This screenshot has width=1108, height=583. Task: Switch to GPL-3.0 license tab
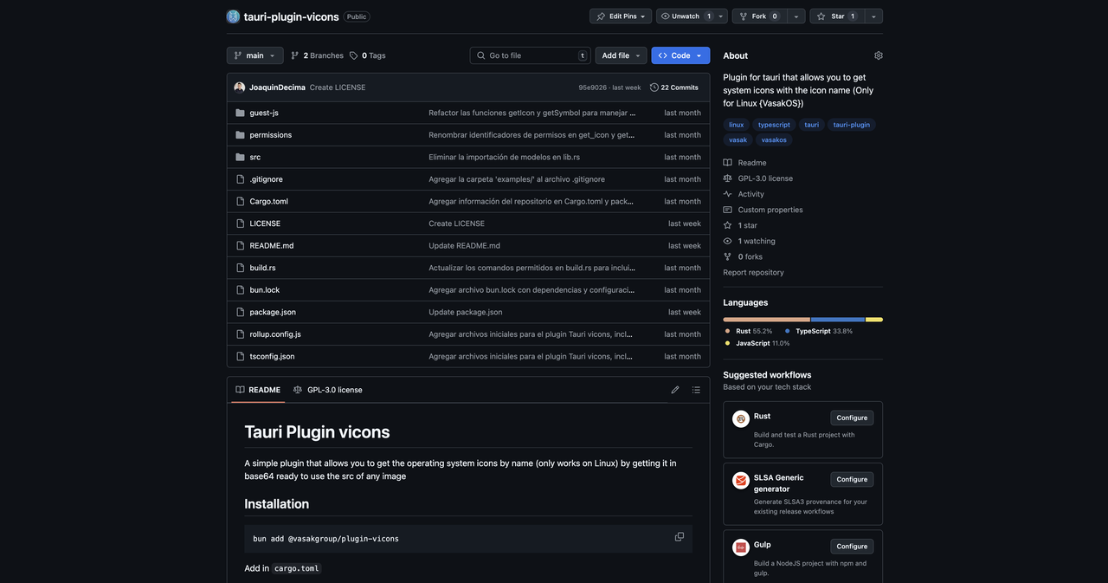(x=328, y=390)
